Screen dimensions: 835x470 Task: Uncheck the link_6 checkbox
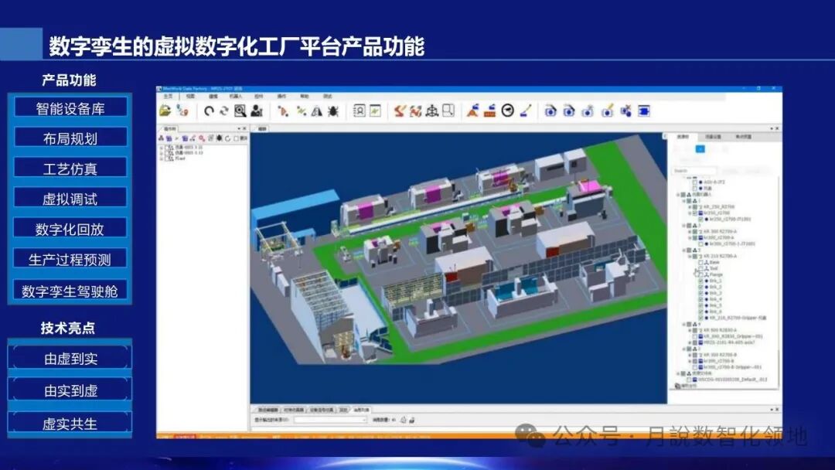[700, 312]
